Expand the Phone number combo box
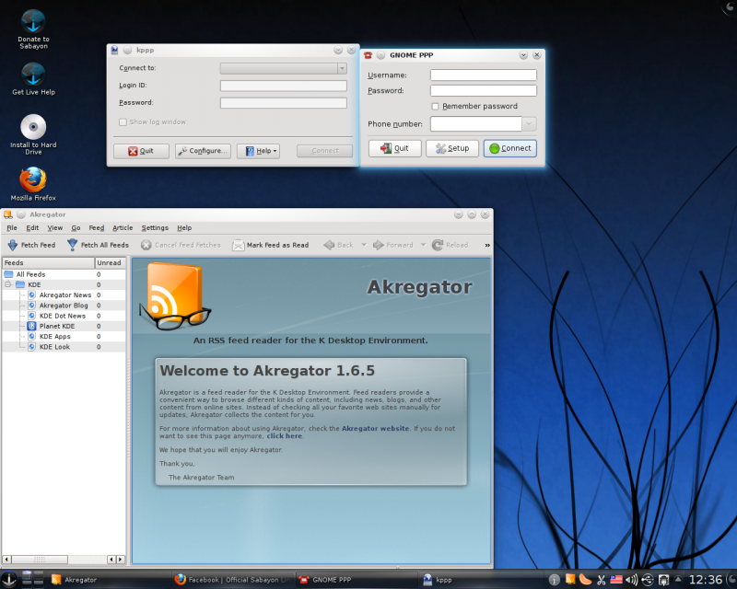This screenshot has width=737, height=589. pos(529,123)
